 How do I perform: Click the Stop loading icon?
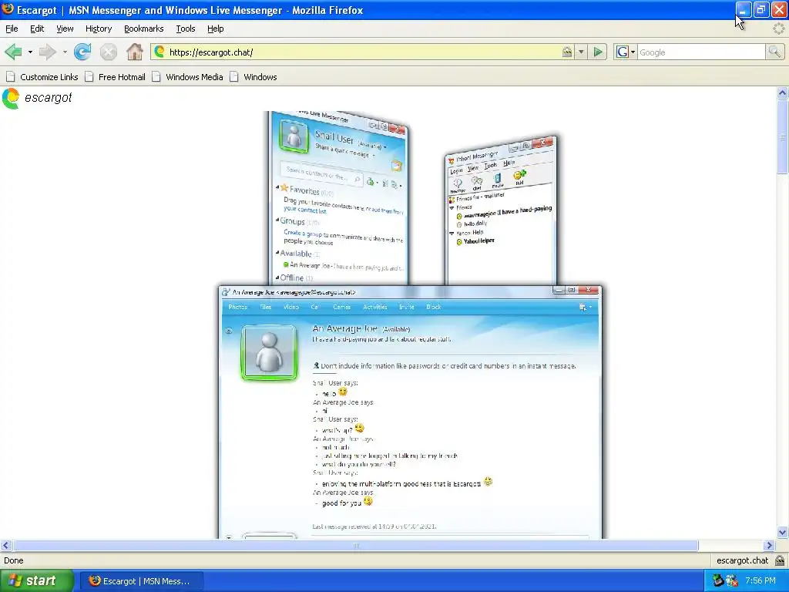(108, 52)
